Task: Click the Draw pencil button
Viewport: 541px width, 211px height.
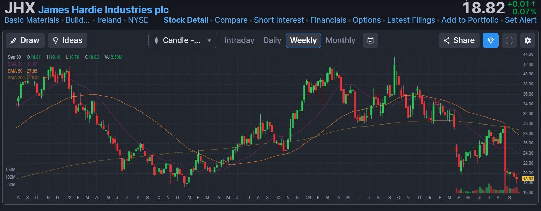Action: [25, 40]
